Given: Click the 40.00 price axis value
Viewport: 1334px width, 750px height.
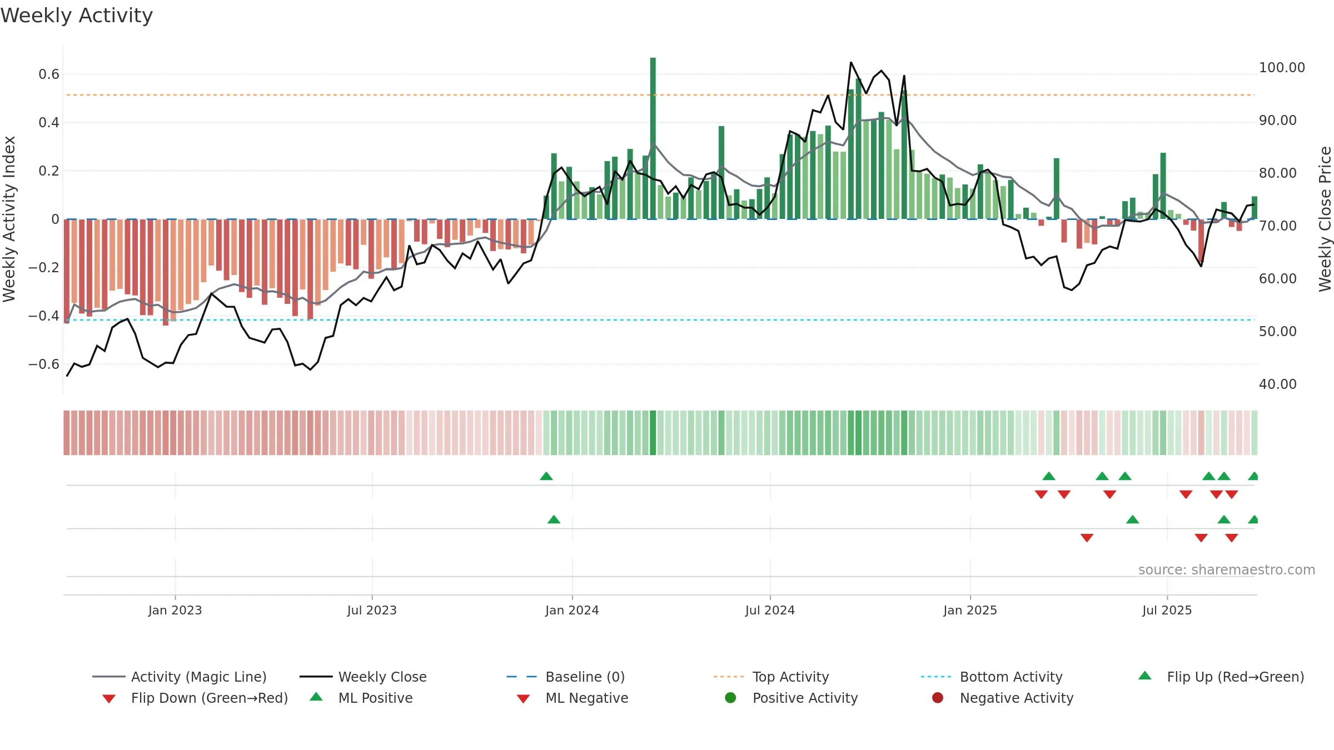Looking at the screenshot, I should [x=1278, y=384].
